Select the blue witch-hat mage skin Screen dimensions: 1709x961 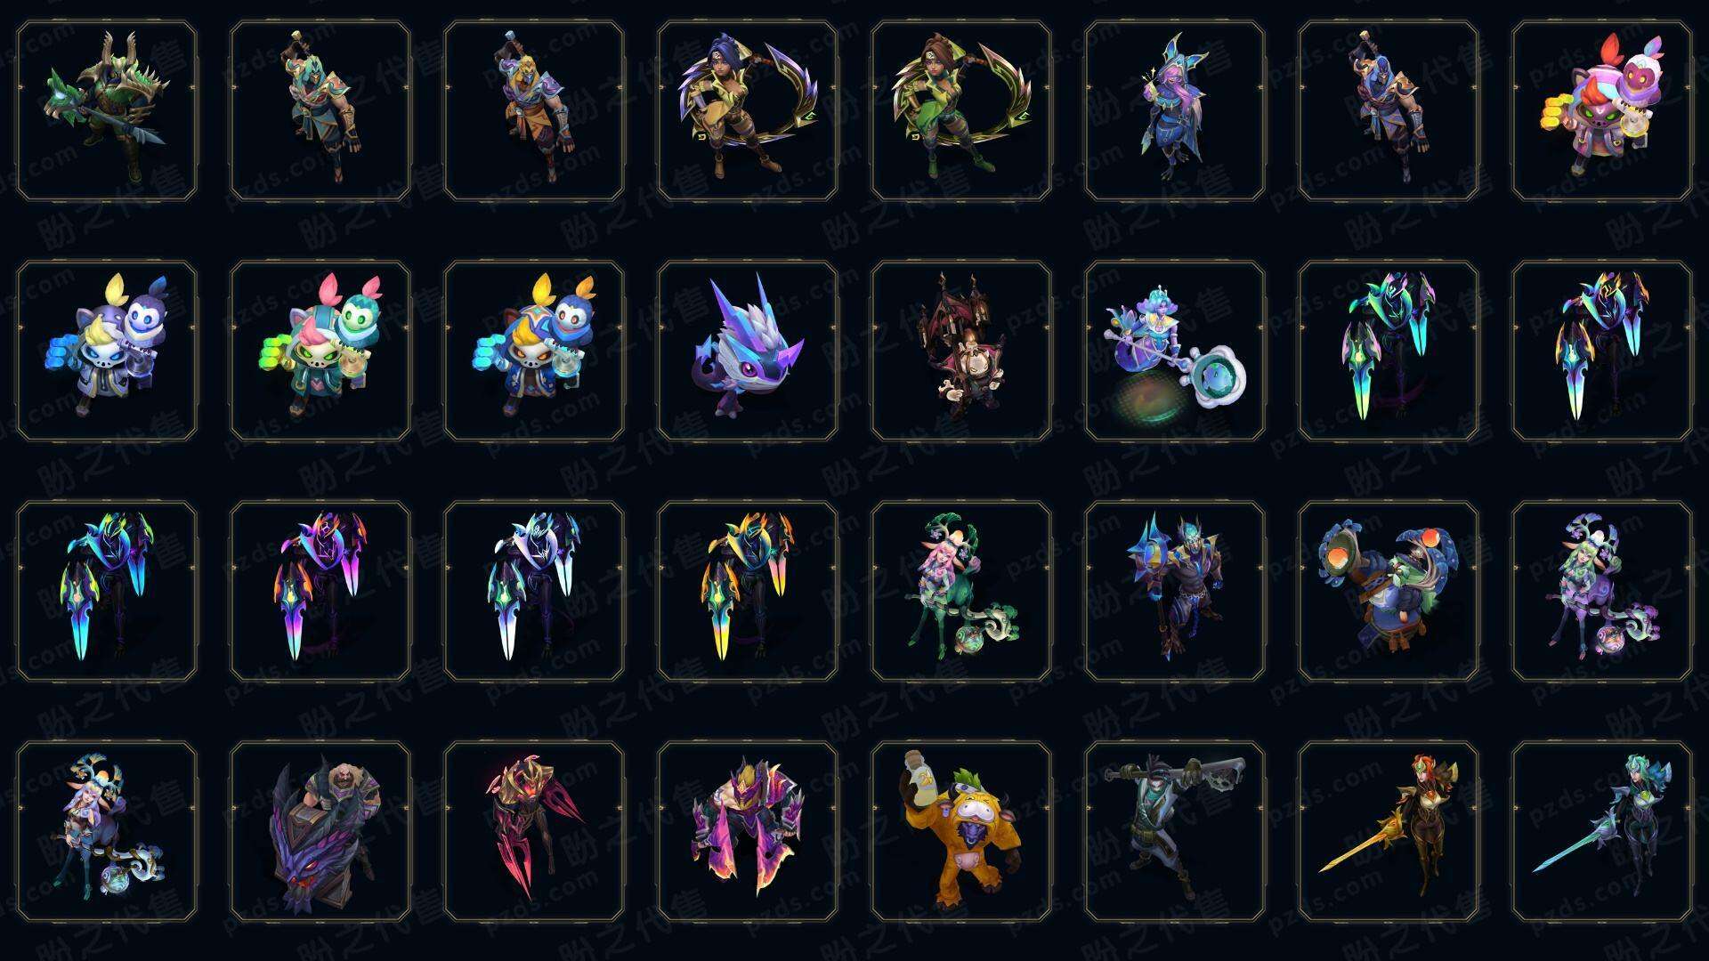coord(1175,110)
